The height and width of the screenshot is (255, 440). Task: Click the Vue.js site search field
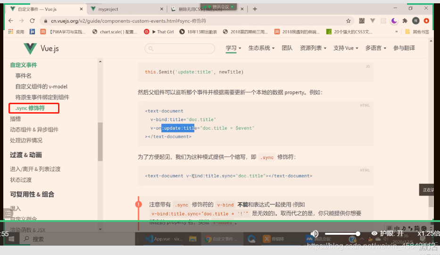[x=180, y=49]
